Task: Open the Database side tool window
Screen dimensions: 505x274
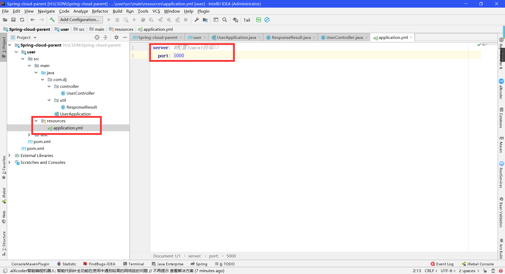Action: click(501, 117)
